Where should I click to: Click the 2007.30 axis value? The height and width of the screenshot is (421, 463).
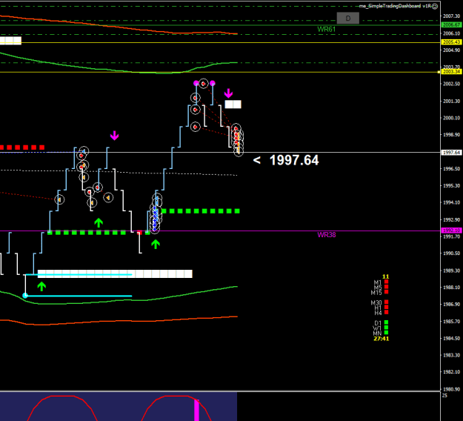[x=452, y=16]
